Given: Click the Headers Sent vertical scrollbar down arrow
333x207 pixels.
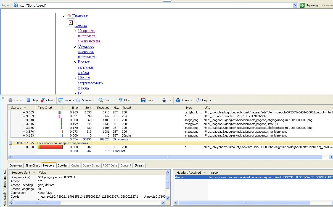Looking at the screenshot, I should click(x=168, y=198).
